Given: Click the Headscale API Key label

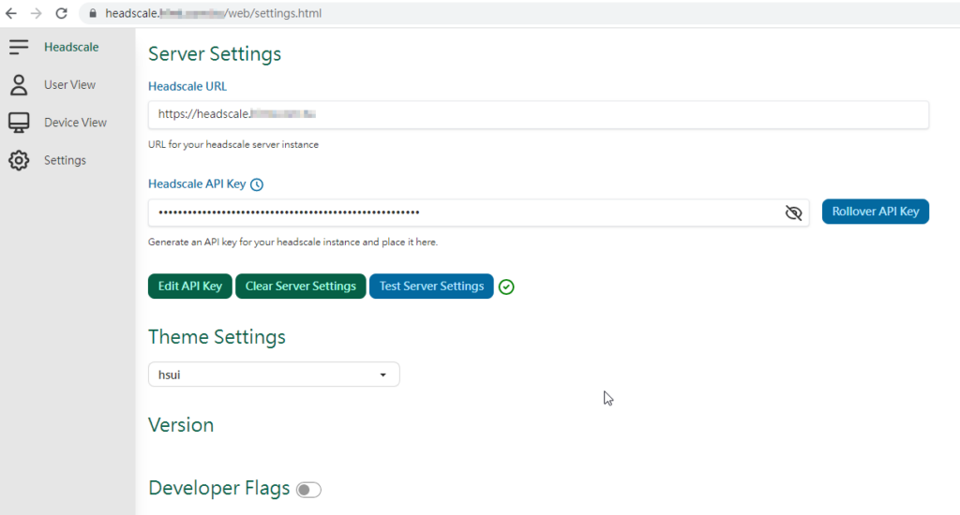Looking at the screenshot, I should tap(197, 184).
